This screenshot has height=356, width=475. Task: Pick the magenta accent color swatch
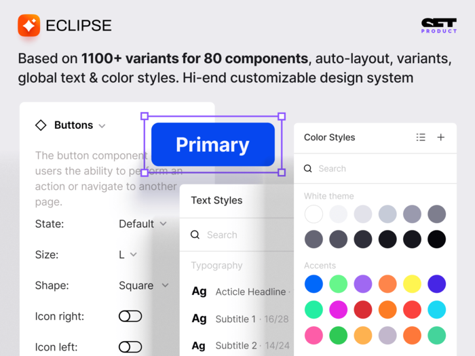pyautogui.click(x=338, y=310)
